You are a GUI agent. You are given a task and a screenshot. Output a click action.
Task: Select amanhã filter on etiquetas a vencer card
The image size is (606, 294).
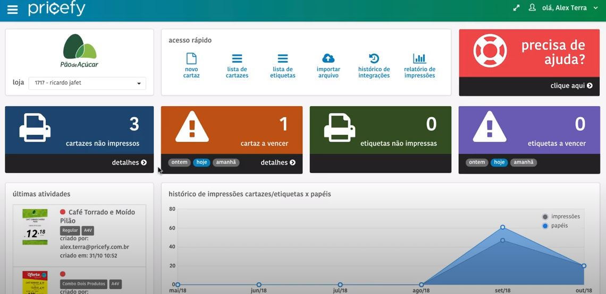click(x=524, y=162)
